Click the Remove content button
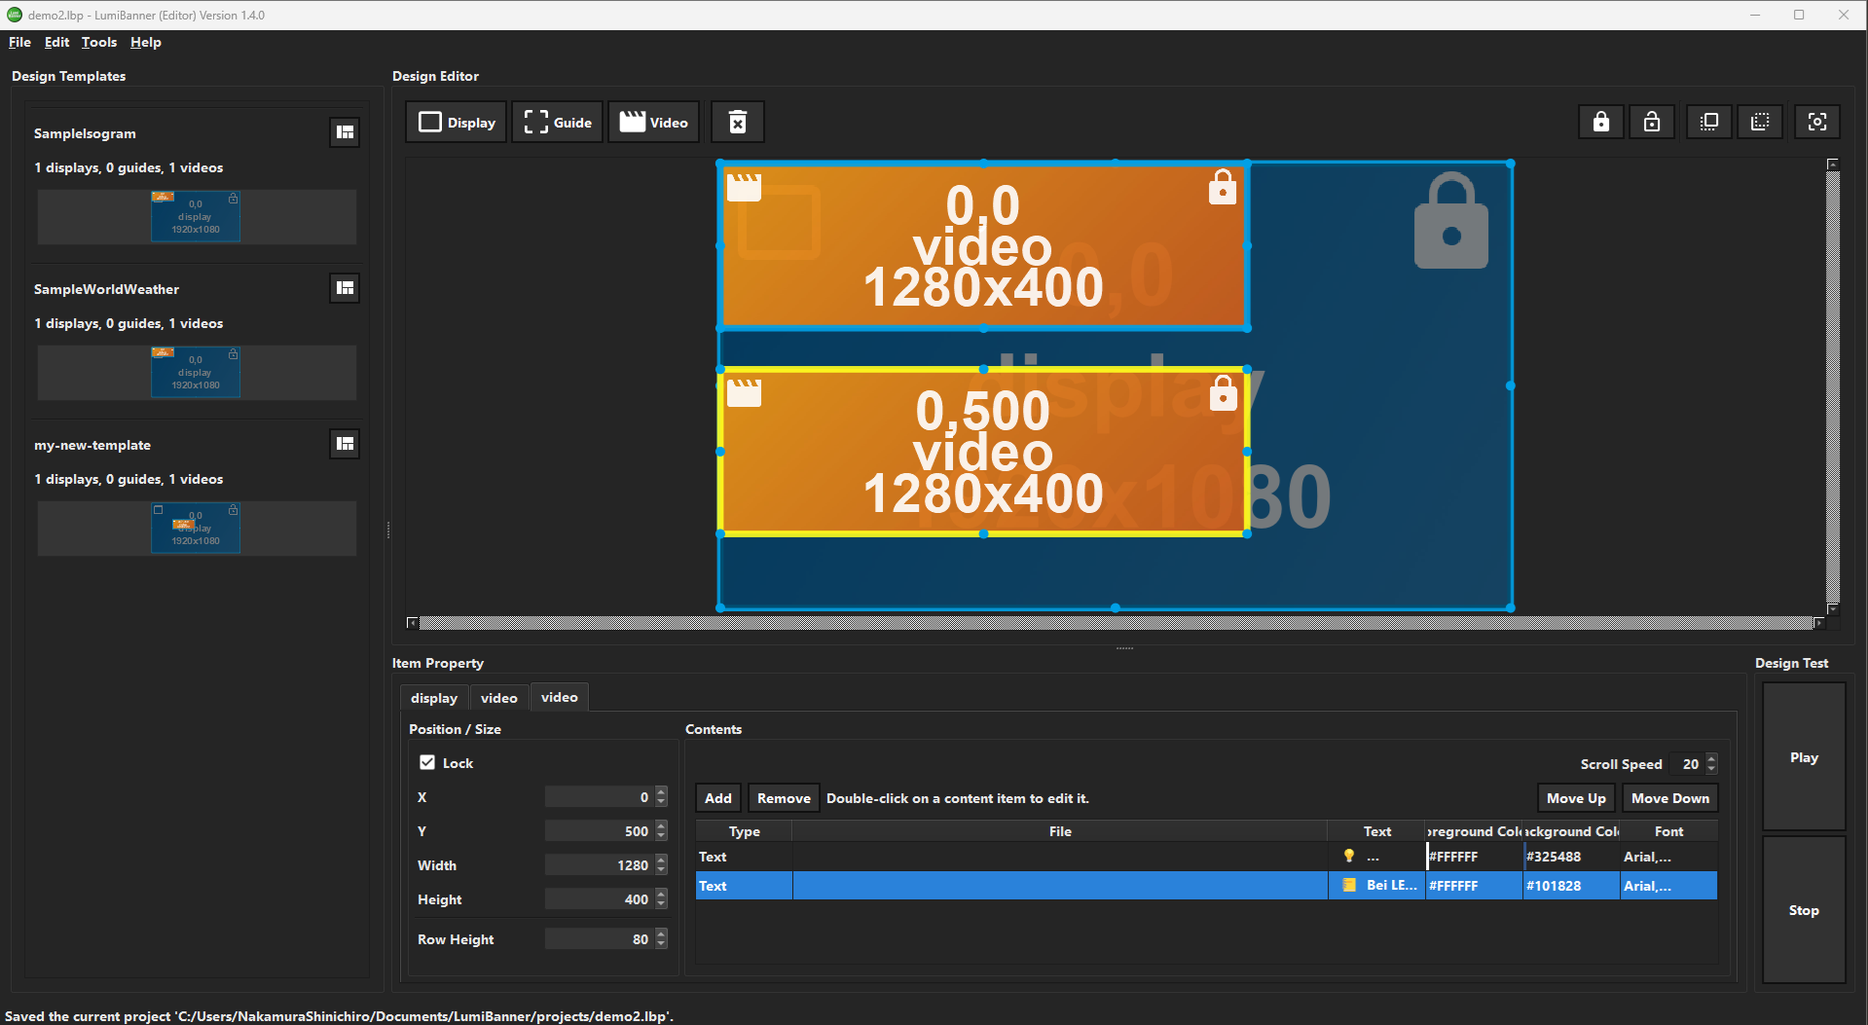1868x1025 pixels. [783, 798]
